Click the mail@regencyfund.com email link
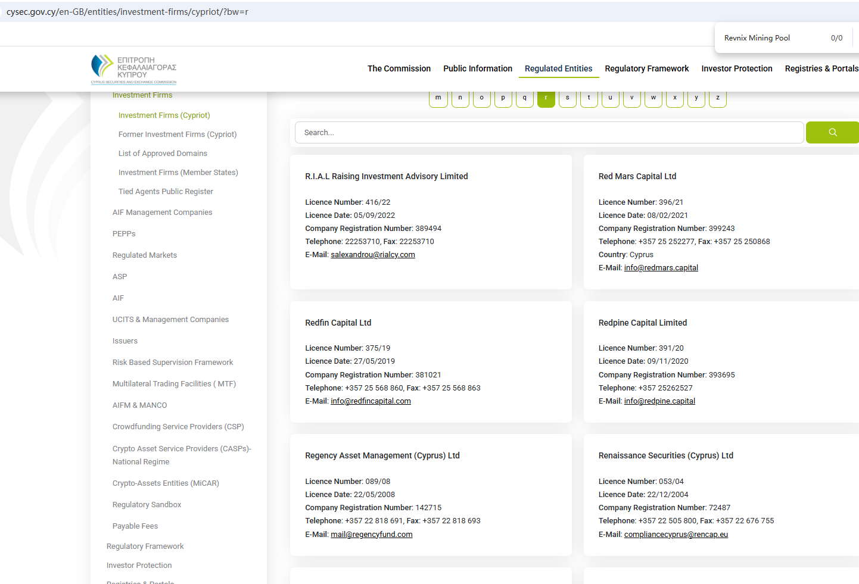This screenshot has width=859, height=584. [x=371, y=535]
